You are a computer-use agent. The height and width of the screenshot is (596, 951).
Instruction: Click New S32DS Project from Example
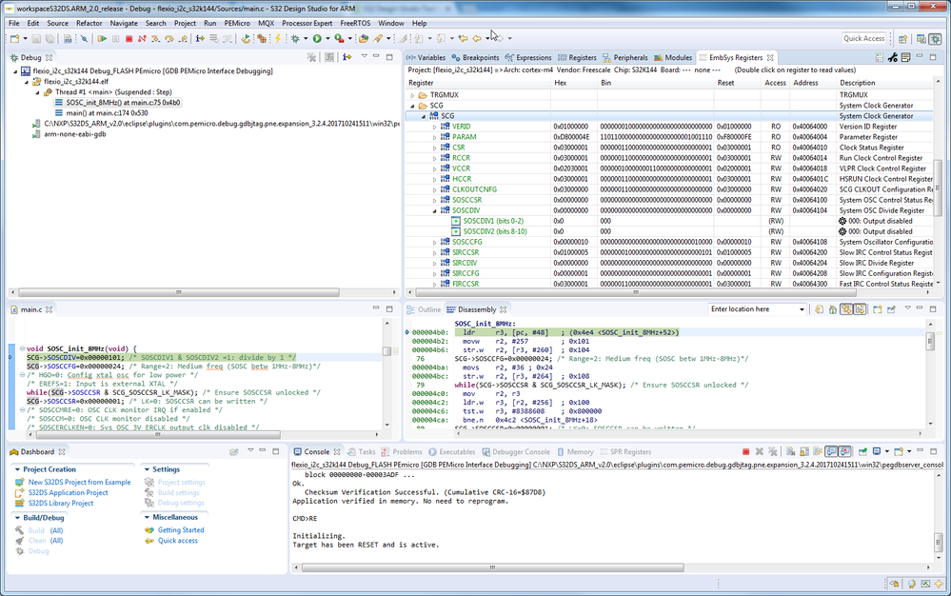[x=79, y=483]
